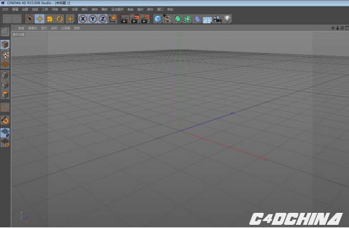Toggle the Z axis lock
The image size is (349, 228).
(x=103, y=19)
